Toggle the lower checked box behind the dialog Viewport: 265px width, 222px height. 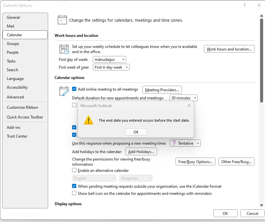pyautogui.click(x=74, y=135)
